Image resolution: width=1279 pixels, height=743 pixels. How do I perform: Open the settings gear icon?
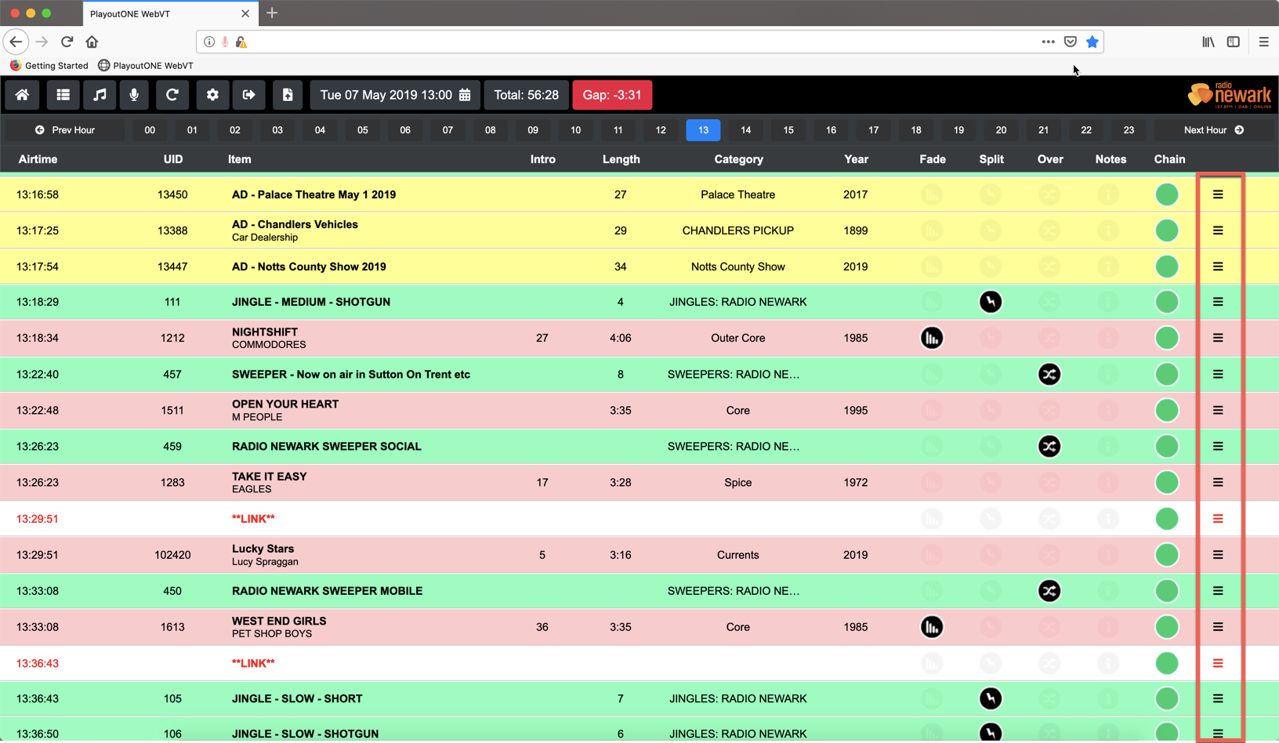click(212, 95)
